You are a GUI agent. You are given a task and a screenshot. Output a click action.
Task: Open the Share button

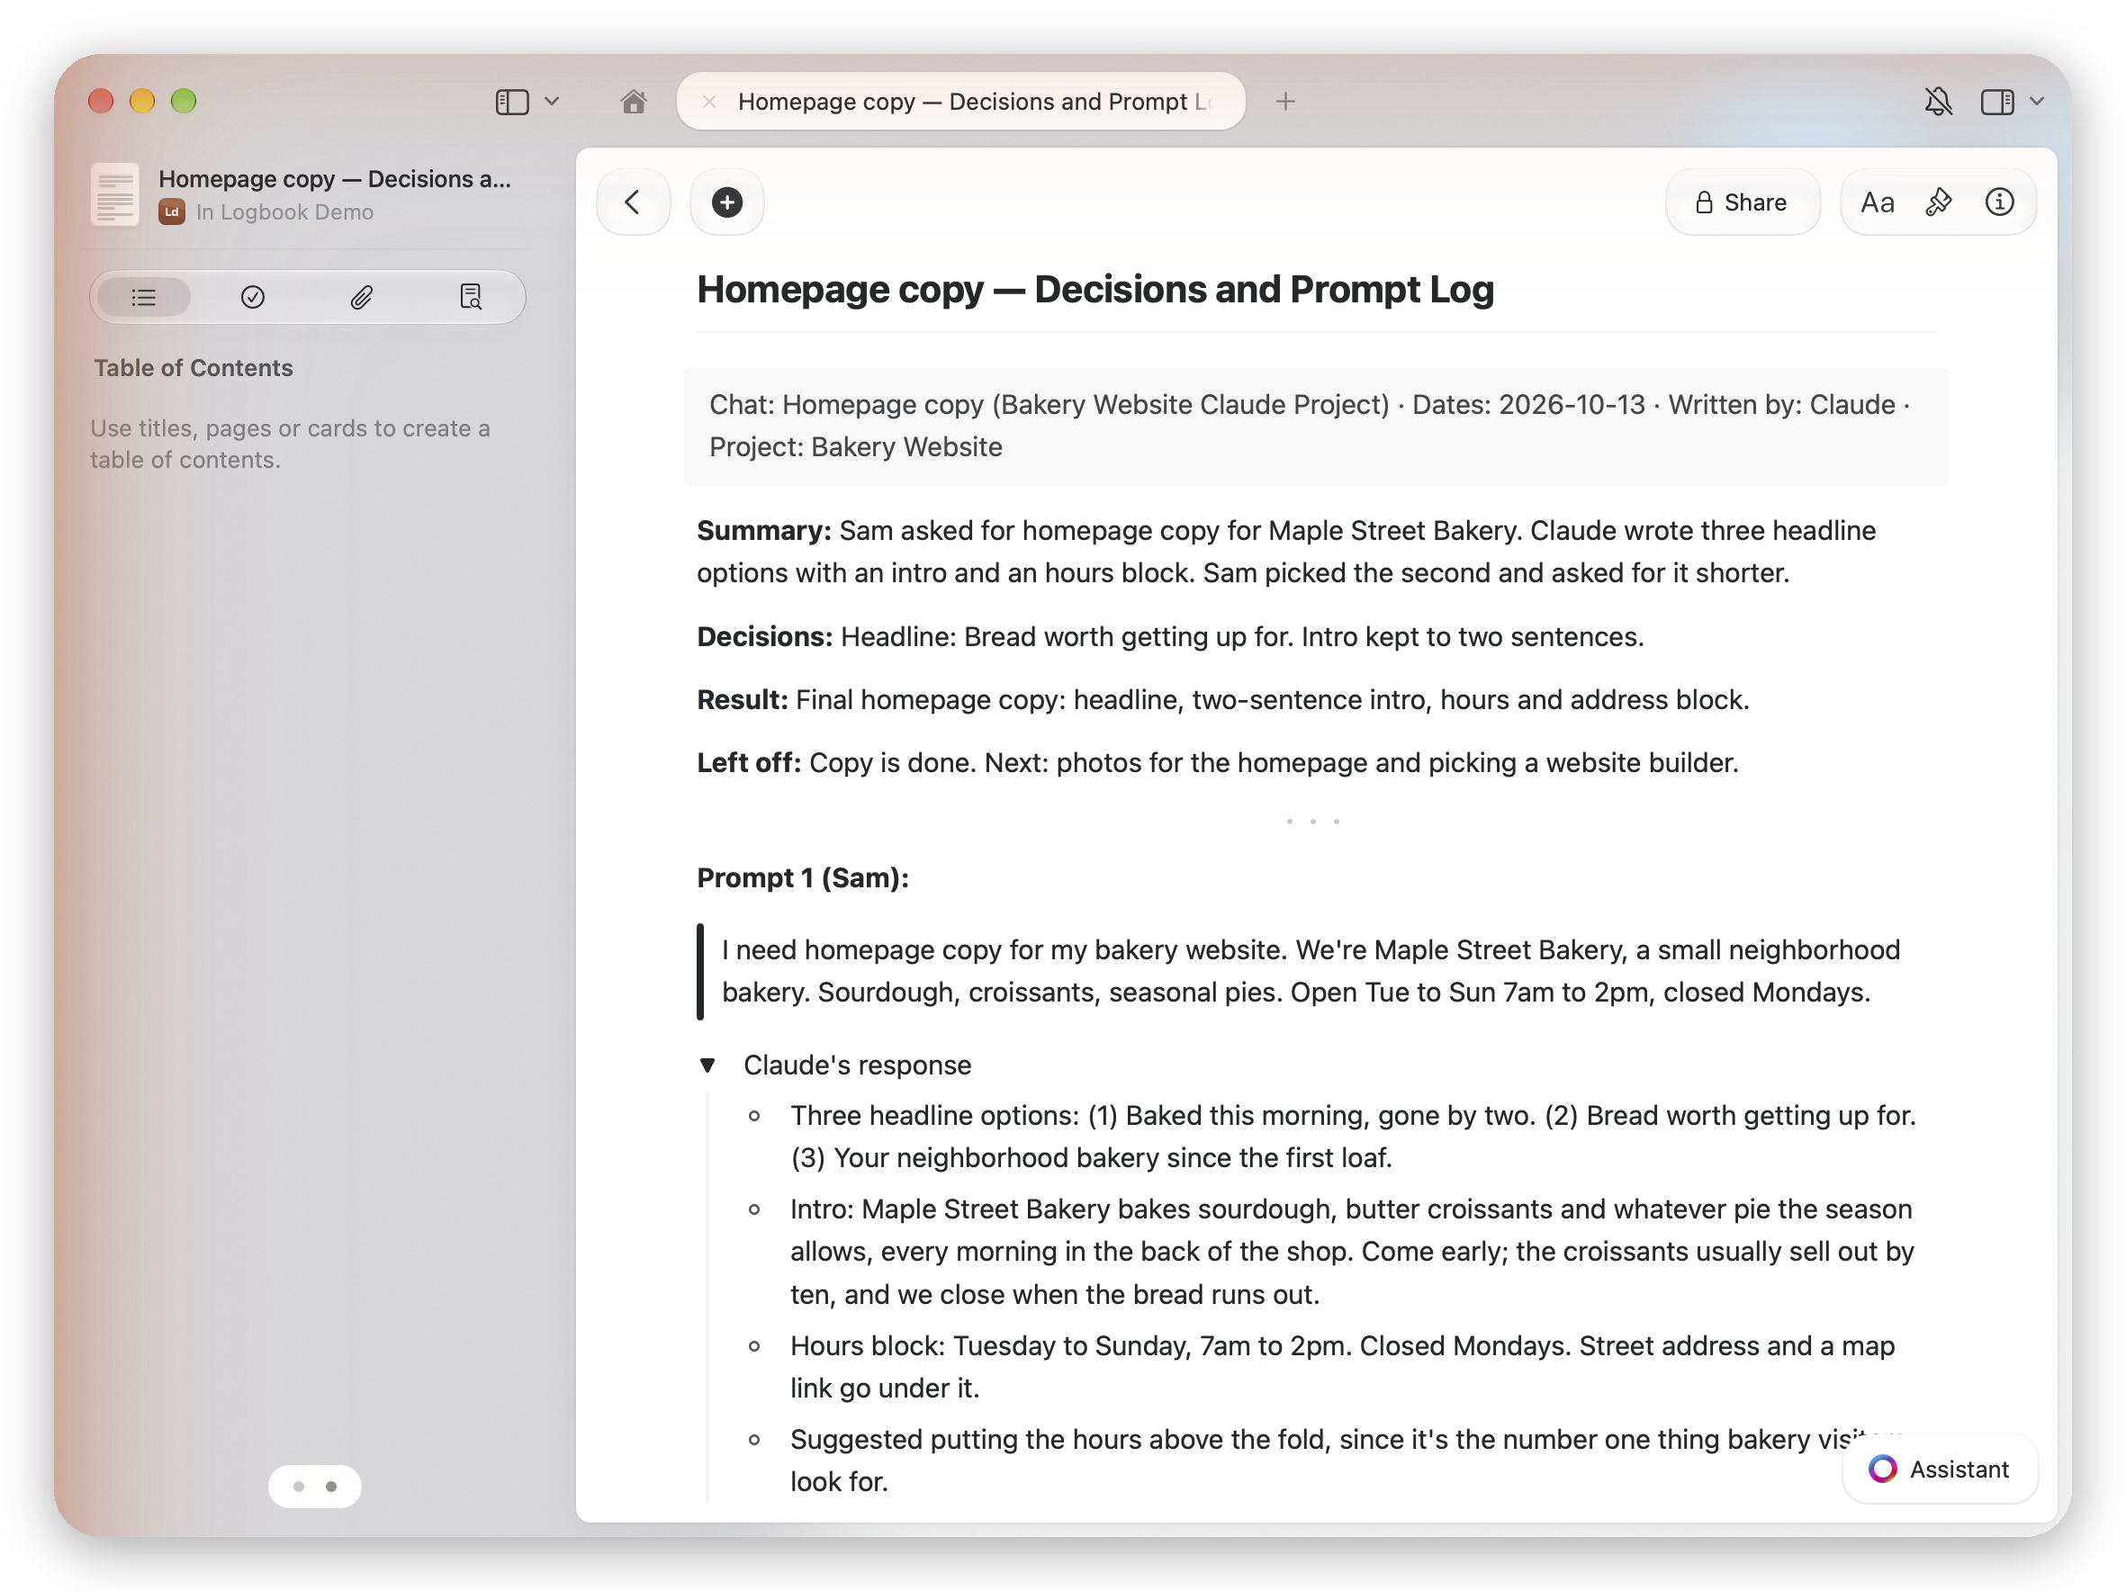tap(1742, 202)
